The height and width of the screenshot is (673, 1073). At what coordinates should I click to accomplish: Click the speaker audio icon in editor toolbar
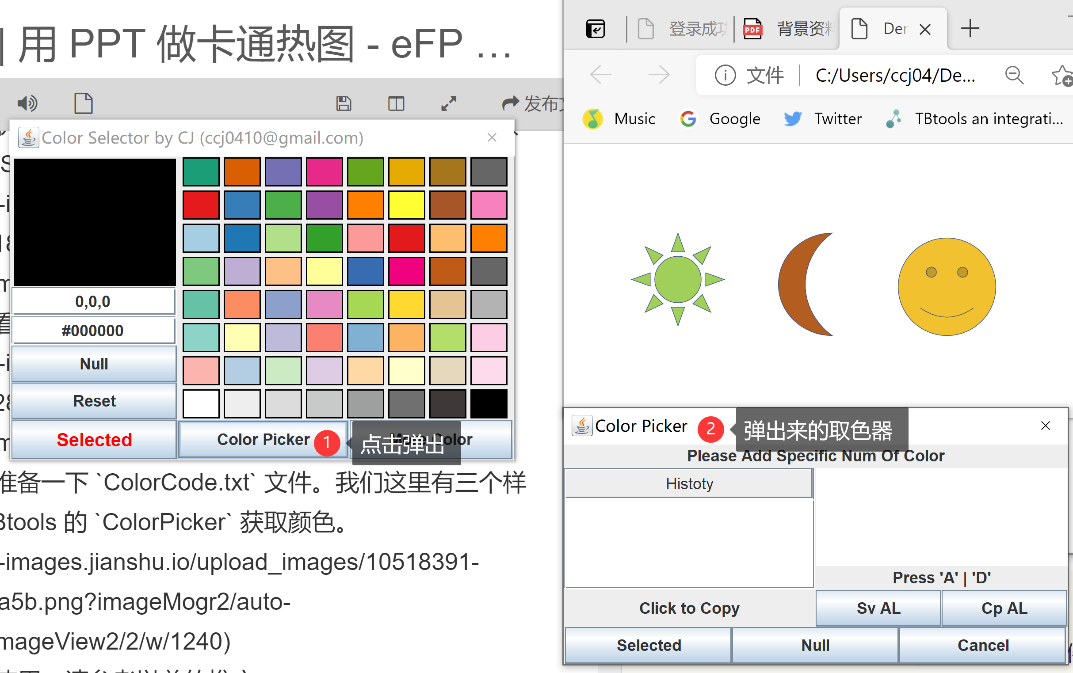point(27,103)
